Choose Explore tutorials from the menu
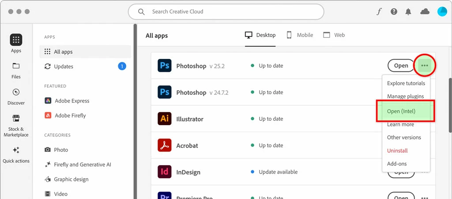The height and width of the screenshot is (199, 452). (x=406, y=83)
